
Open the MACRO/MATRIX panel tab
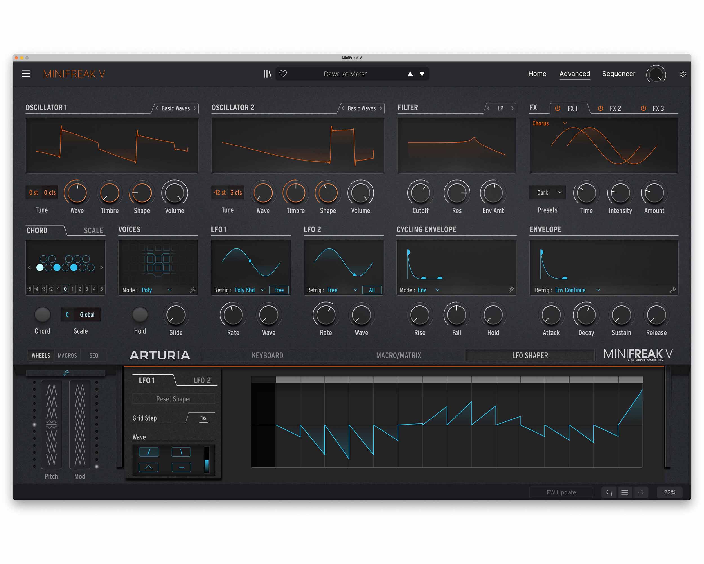point(399,355)
